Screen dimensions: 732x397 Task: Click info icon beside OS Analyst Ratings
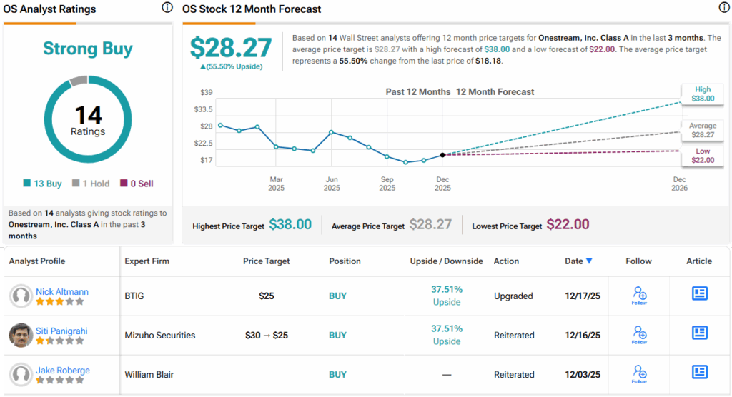click(x=167, y=8)
